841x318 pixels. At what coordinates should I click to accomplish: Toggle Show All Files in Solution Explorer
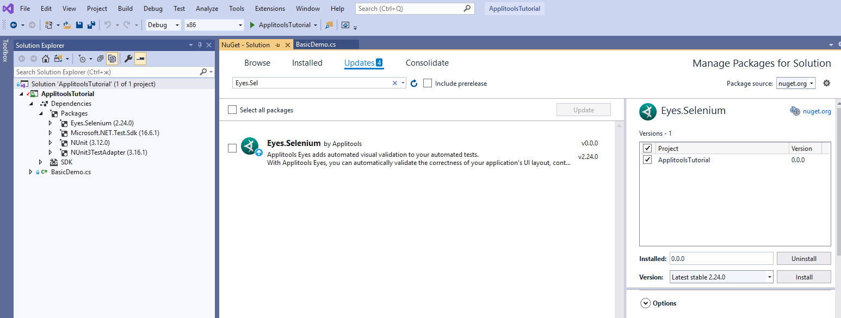tap(112, 59)
